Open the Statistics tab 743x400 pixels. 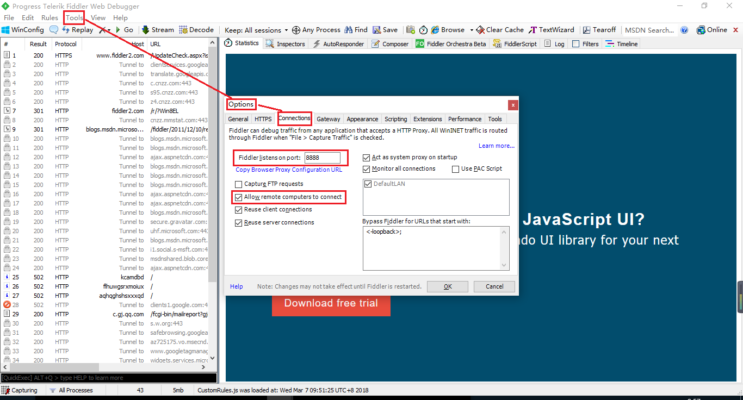point(242,43)
